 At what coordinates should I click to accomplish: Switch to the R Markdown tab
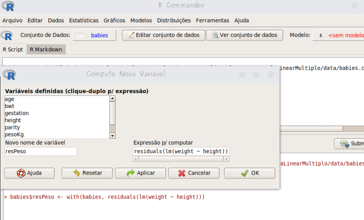point(46,50)
